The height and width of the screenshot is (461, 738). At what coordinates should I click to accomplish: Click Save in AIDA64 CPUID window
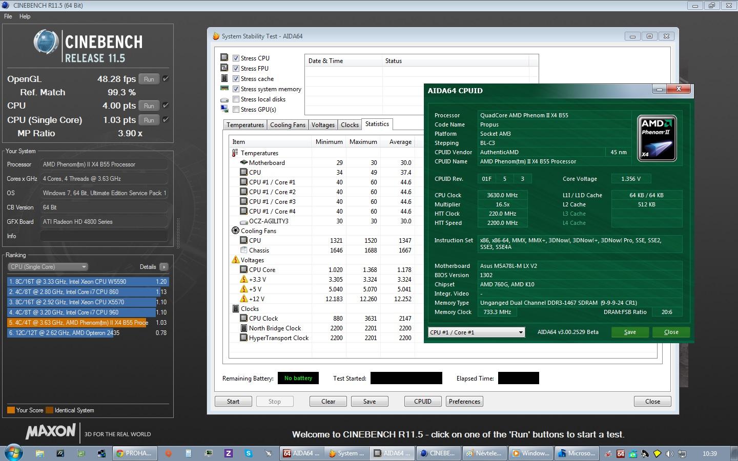(630, 332)
